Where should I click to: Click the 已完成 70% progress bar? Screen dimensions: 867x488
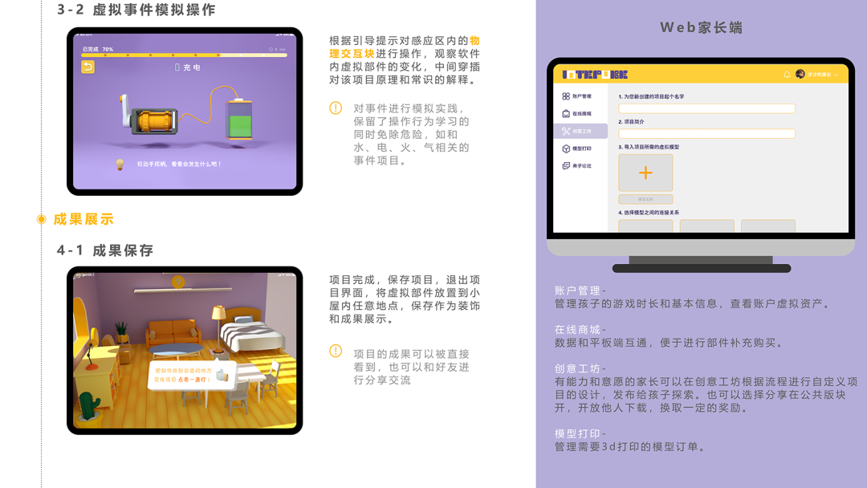pyautogui.click(x=184, y=55)
